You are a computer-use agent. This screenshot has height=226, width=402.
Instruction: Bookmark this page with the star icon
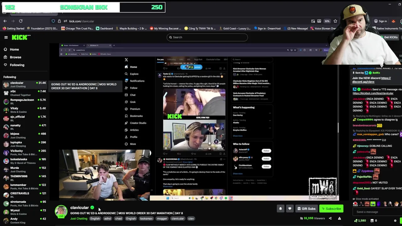(x=335, y=21)
